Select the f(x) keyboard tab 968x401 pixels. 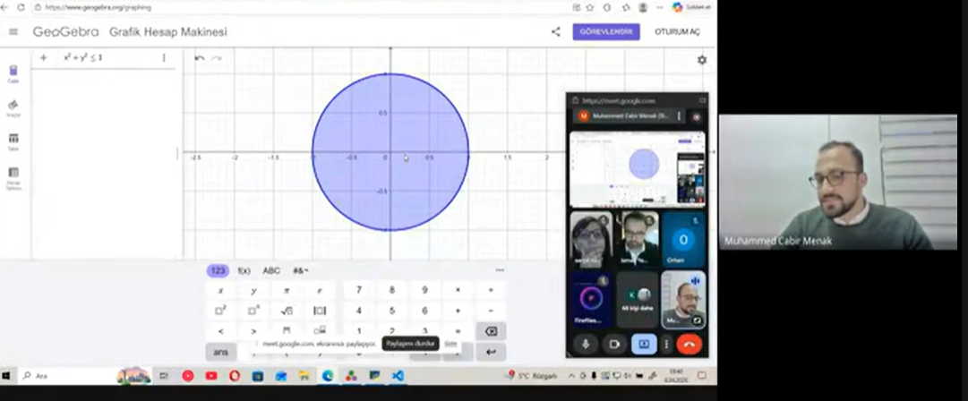pyautogui.click(x=244, y=271)
